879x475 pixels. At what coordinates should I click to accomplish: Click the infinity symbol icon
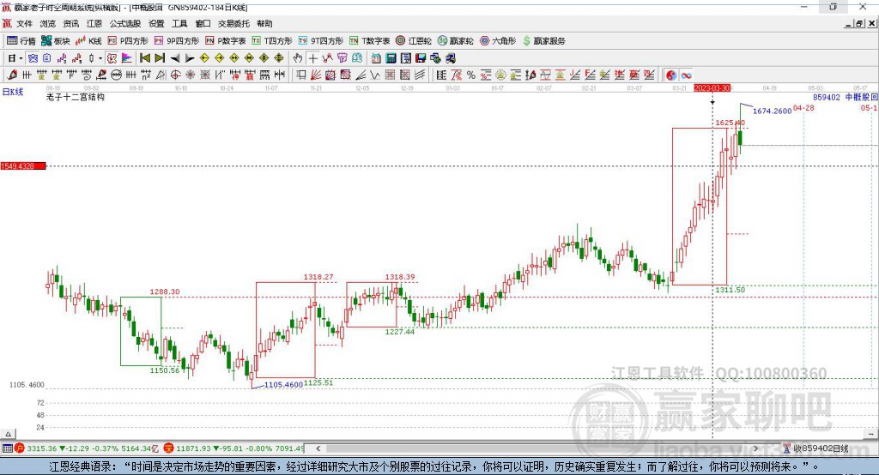pos(687,75)
